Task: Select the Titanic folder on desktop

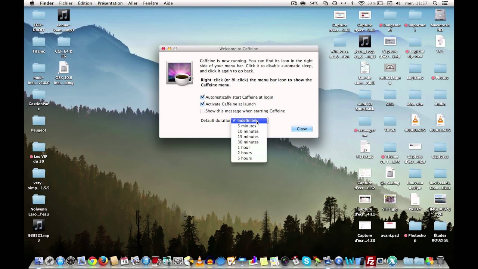Action: (38, 45)
